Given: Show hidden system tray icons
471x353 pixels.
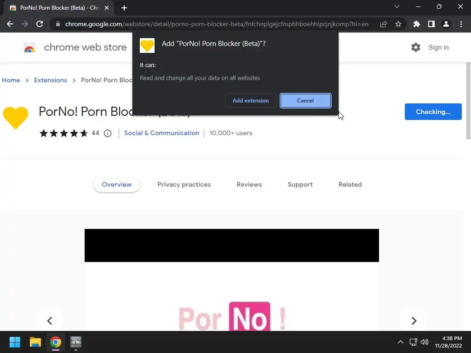Looking at the screenshot, I should click(401, 342).
